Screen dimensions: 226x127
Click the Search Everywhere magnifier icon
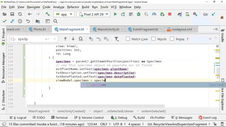(55, 21)
